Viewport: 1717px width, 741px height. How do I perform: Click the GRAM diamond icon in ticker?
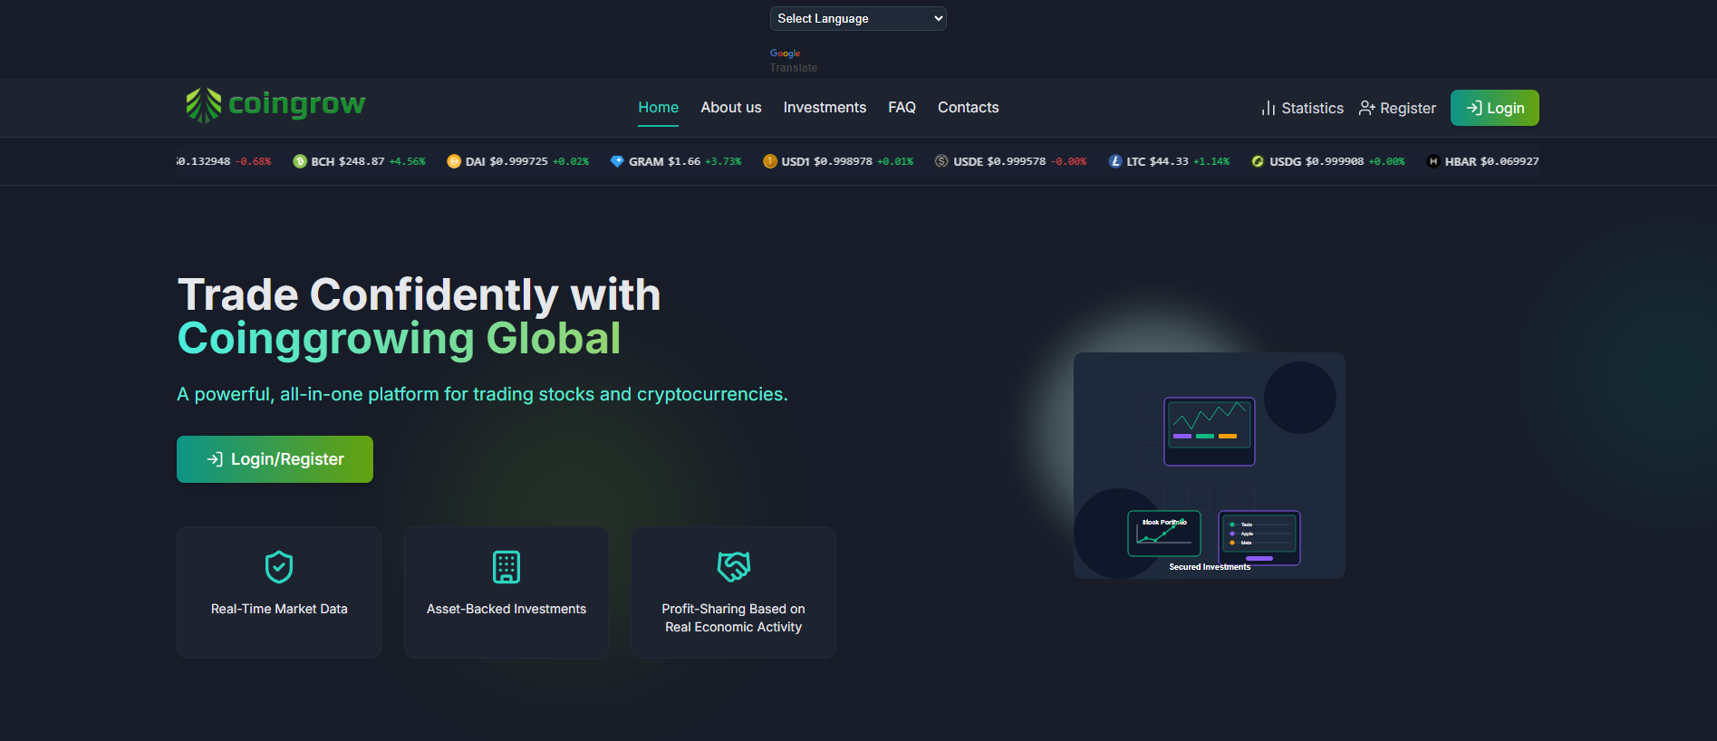(x=617, y=161)
